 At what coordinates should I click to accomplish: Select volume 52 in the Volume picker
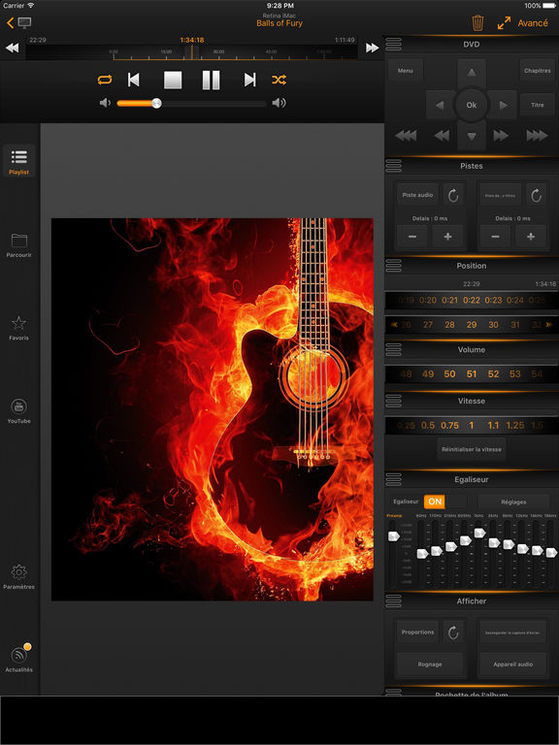pyautogui.click(x=493, y=374)
